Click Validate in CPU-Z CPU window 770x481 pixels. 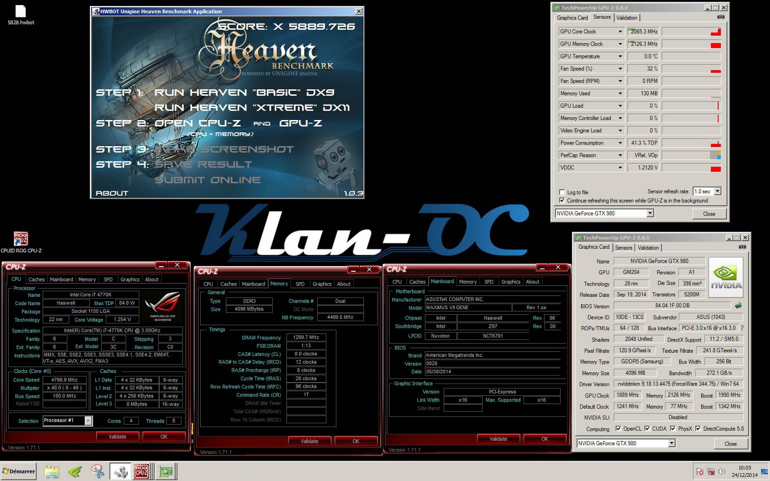[x=117, y=436]
